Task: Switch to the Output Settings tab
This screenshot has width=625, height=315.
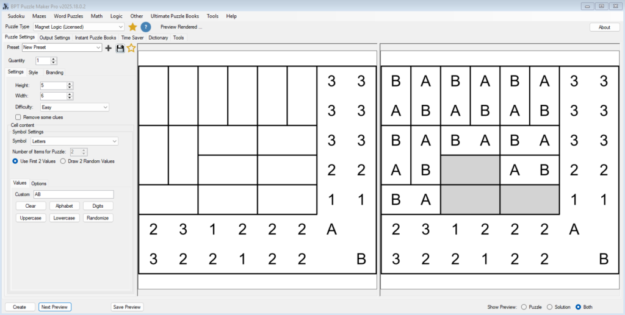Action: coord(55,38)
